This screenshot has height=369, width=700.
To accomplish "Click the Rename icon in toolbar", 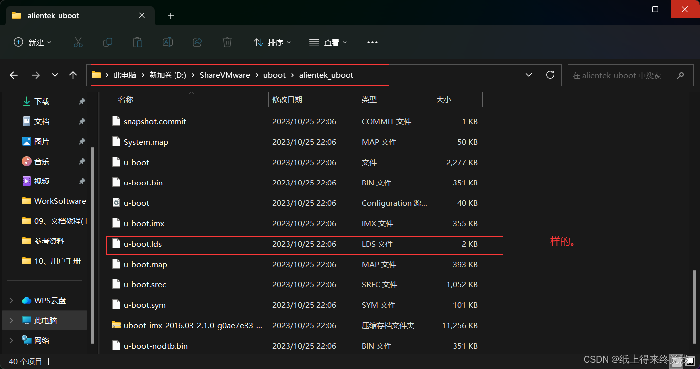I will pos(168,42).
